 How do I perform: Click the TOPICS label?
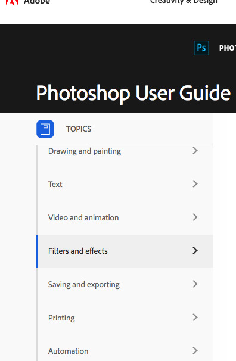click(79, 129)
